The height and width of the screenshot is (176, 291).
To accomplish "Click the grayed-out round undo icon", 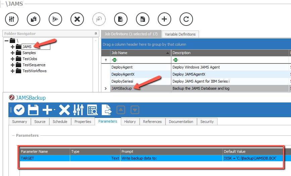I will (99, 19).
